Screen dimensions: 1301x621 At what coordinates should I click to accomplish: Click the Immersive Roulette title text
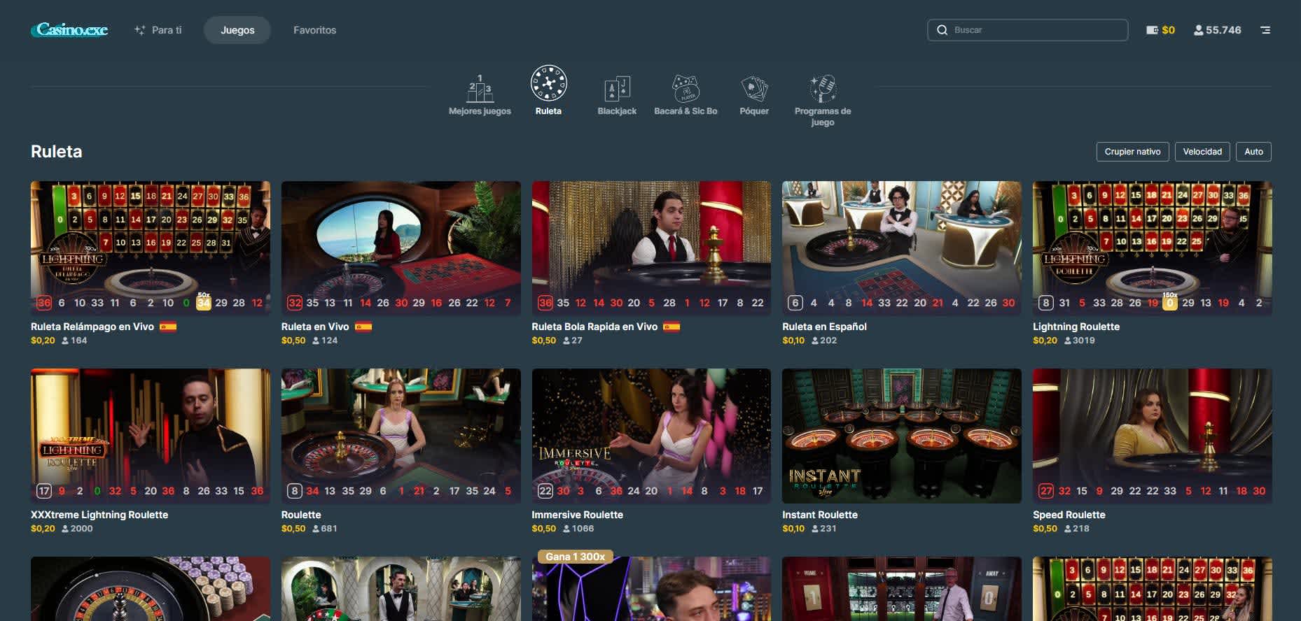click(577, 515)
